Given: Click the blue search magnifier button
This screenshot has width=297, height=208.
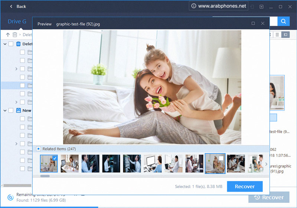Looking at the screenshot, I should (283, 21).
